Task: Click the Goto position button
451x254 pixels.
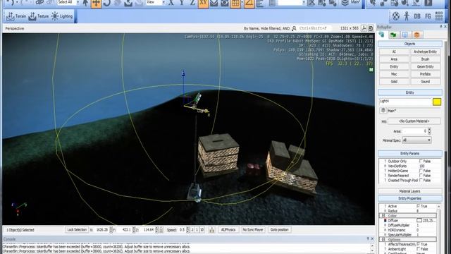Action: tap(279, 230)
